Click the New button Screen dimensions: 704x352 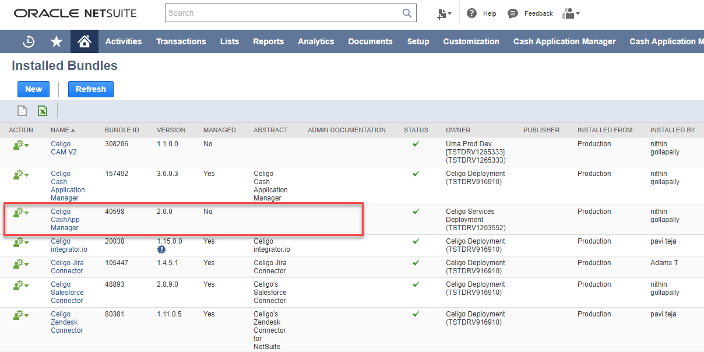coord(34,89)
